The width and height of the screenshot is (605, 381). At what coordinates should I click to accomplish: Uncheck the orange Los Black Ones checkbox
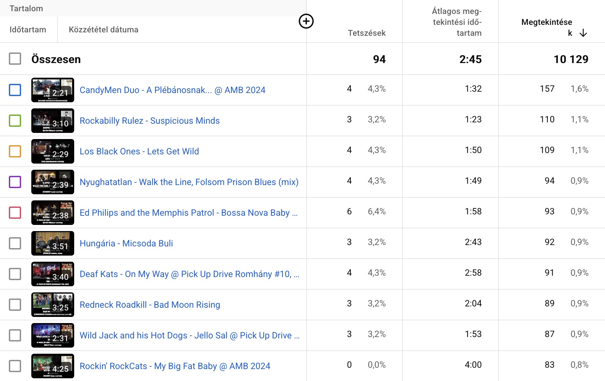click(x=15, y=151)
